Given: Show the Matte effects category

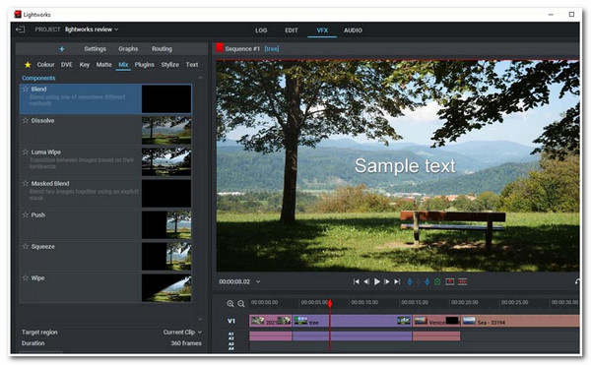Looking at the screenshot, I should tap(103, 65).
